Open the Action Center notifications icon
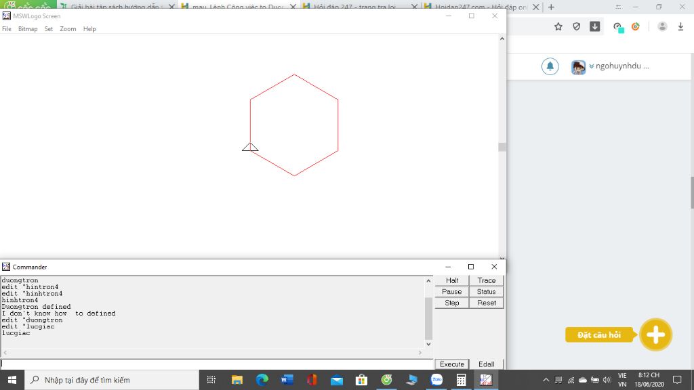 click(x=677, y=380)
